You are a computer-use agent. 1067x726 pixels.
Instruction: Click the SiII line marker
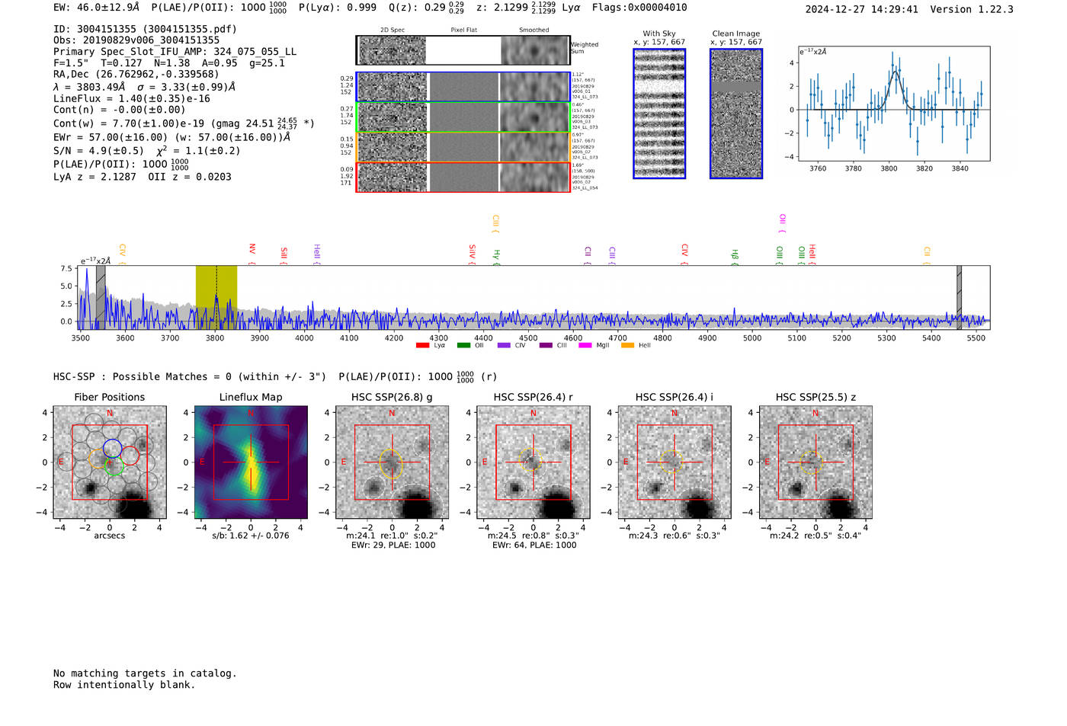click(284, 254)
